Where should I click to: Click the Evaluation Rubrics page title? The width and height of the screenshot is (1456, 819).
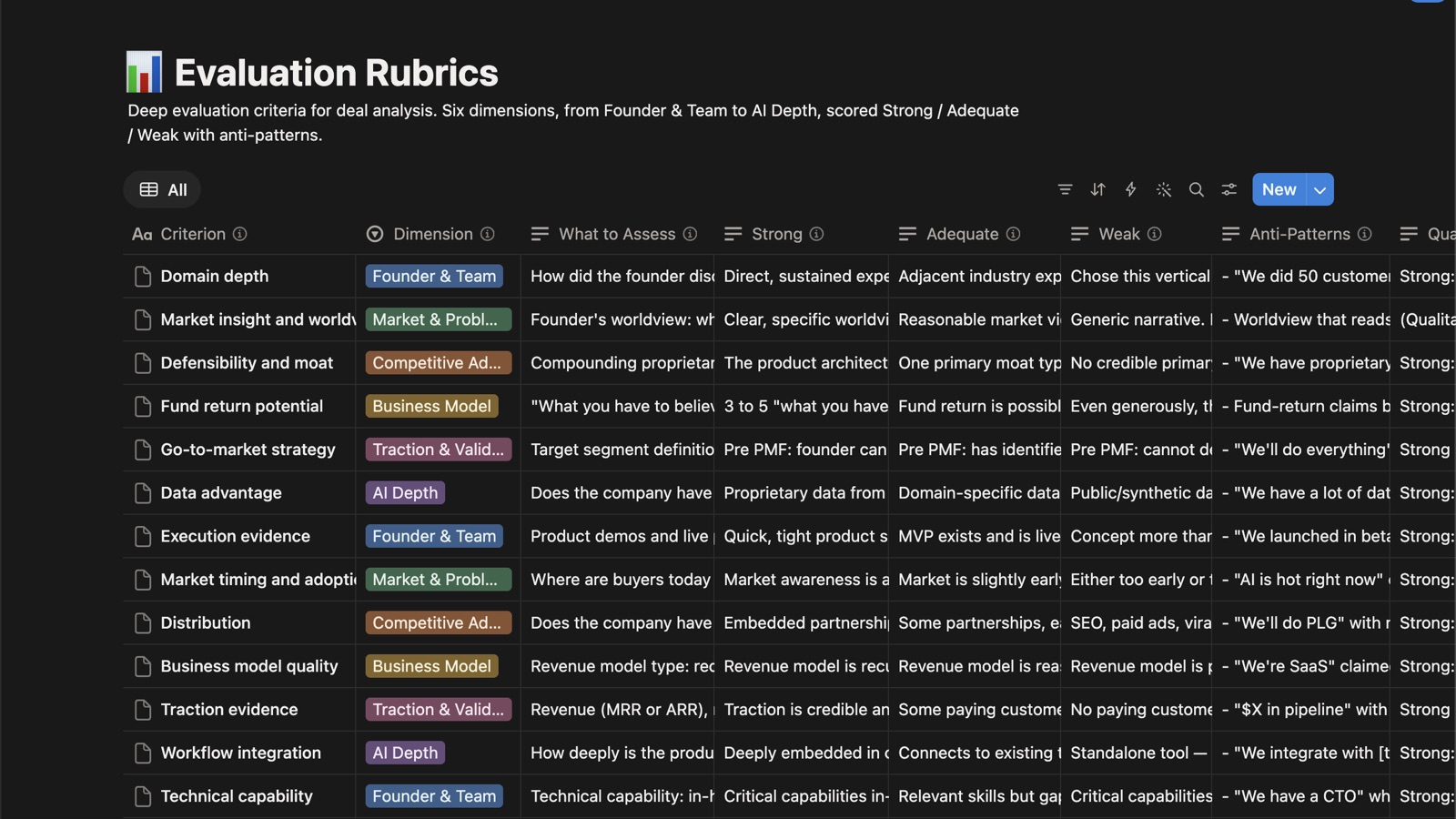[336, 73]
